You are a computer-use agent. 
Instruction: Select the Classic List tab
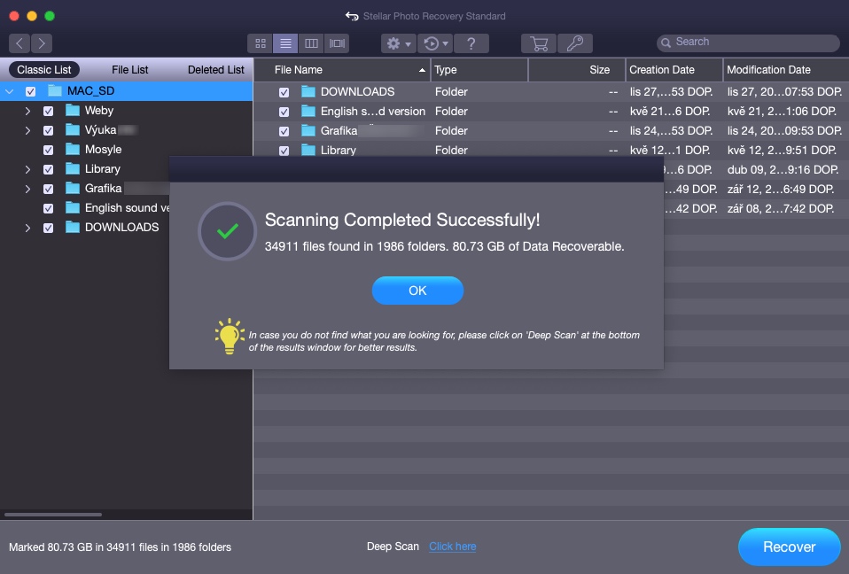pos(43,70)
